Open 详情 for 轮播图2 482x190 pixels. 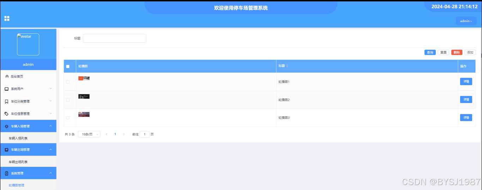click(466, 100)
